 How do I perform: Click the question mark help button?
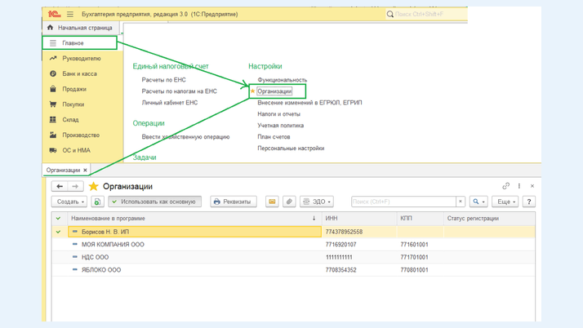[x=529, y=202]
